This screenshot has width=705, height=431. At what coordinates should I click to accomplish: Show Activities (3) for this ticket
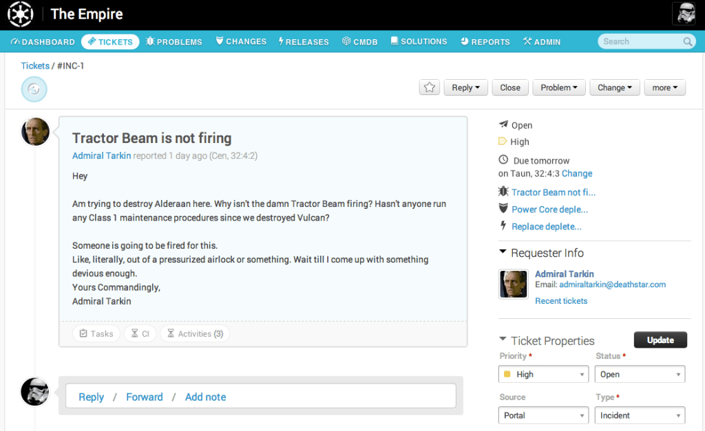(x=194, y=334)
